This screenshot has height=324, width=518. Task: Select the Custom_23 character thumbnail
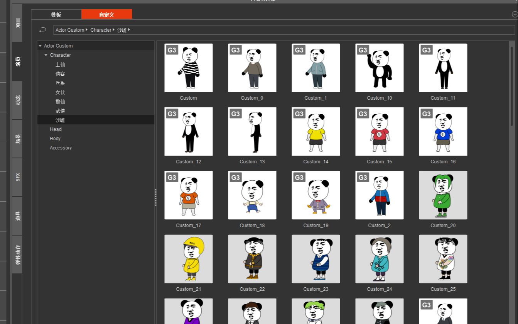point(316,259)
